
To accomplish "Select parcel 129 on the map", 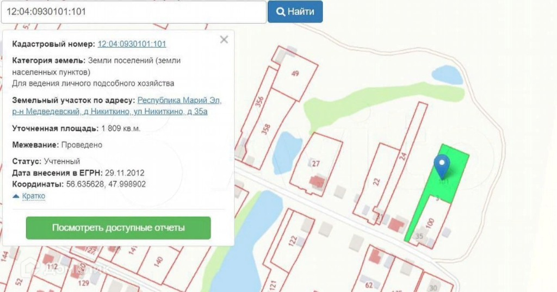I will tap(83, 283).
